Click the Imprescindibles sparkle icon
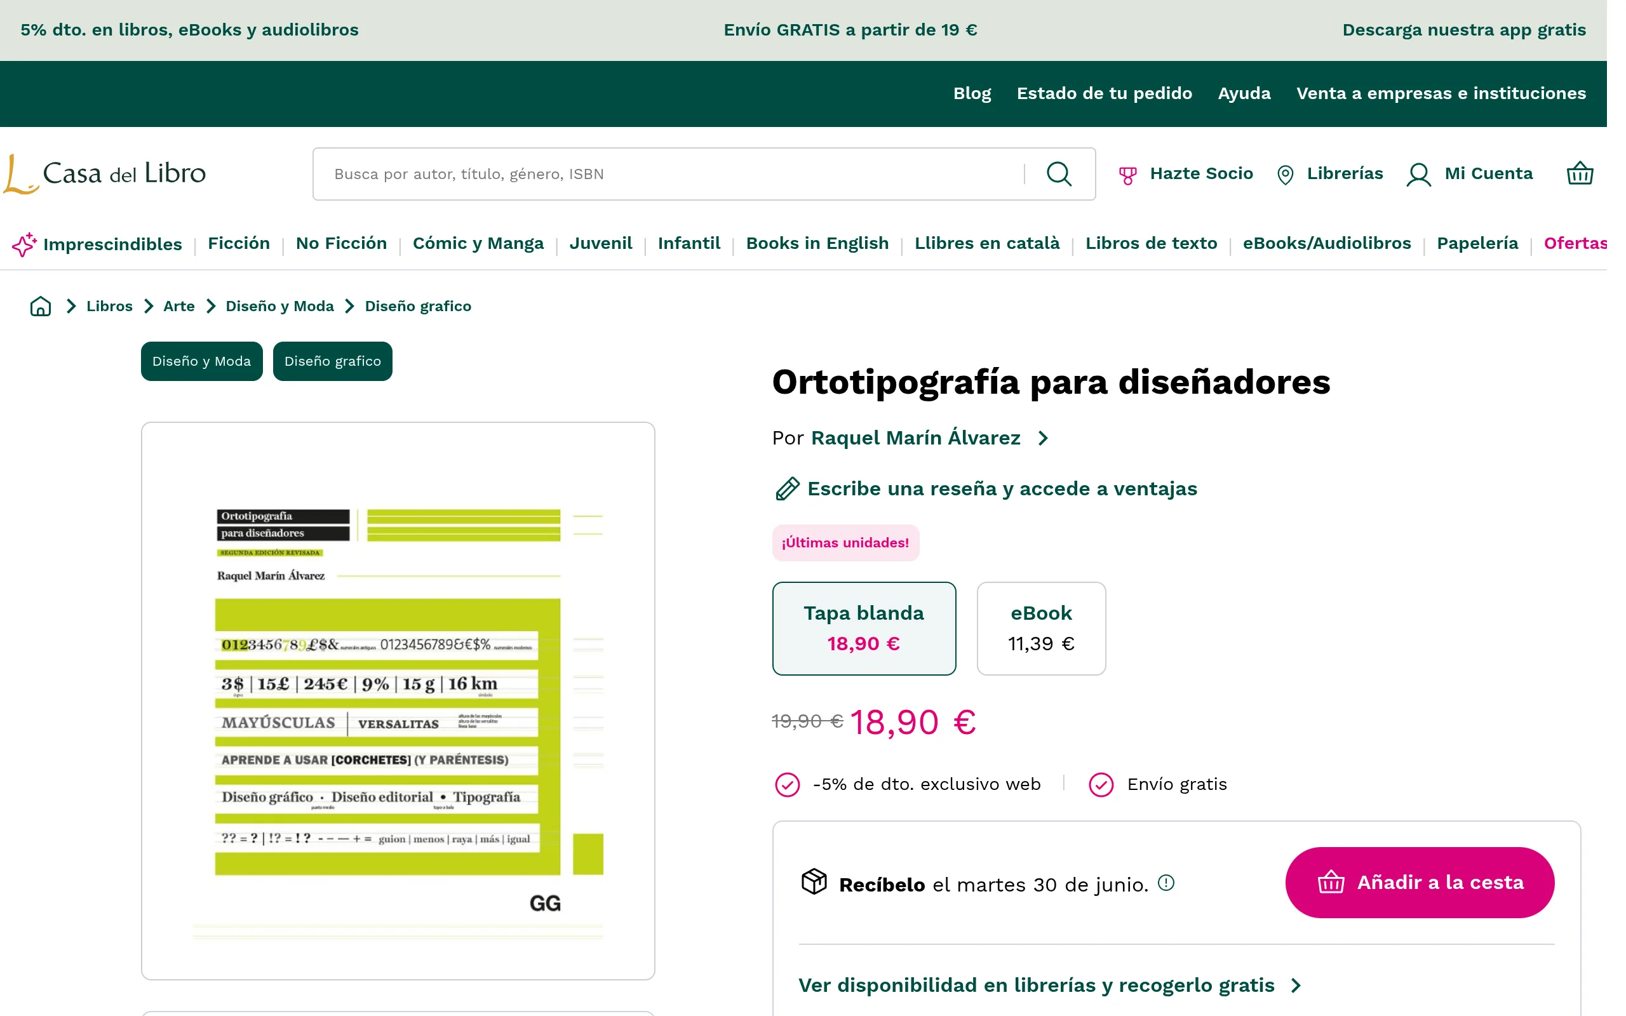Viewport: 1626px width, 1016px height. pyautogui.click(x=24, y=244)
